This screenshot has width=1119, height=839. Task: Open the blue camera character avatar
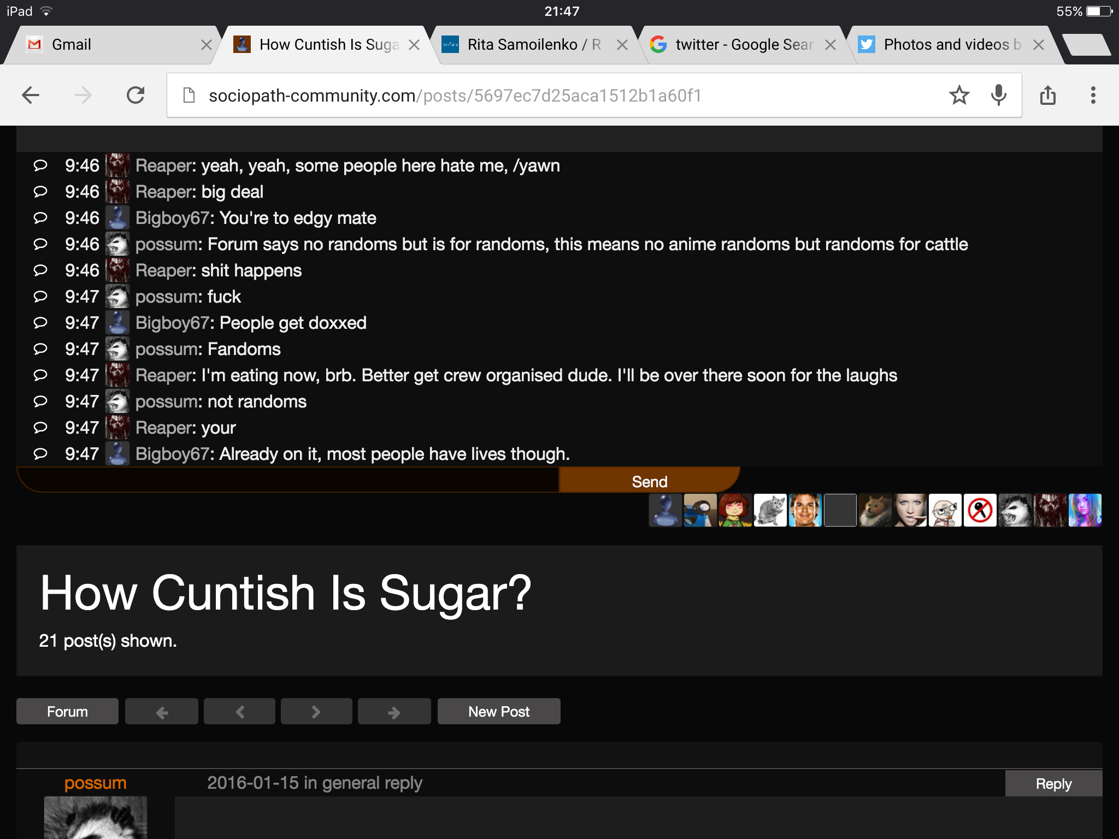700,510
